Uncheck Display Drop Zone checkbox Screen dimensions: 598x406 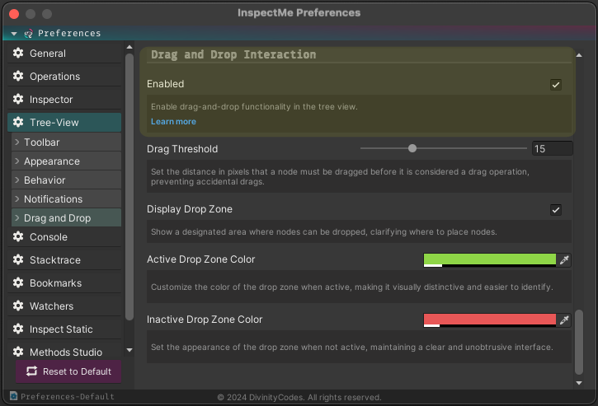[x=556, y=209]
